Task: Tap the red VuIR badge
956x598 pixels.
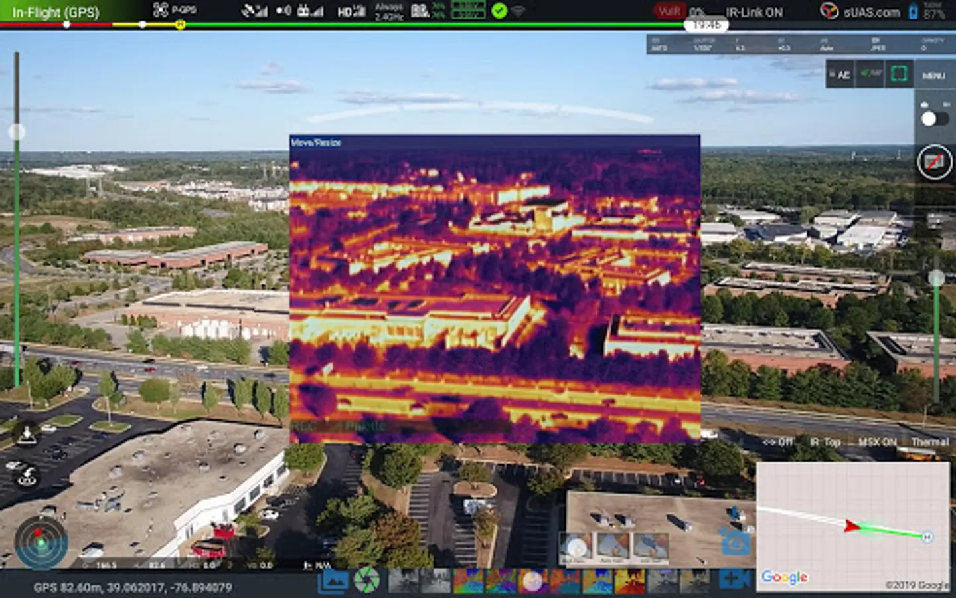Action: (669, 11)
